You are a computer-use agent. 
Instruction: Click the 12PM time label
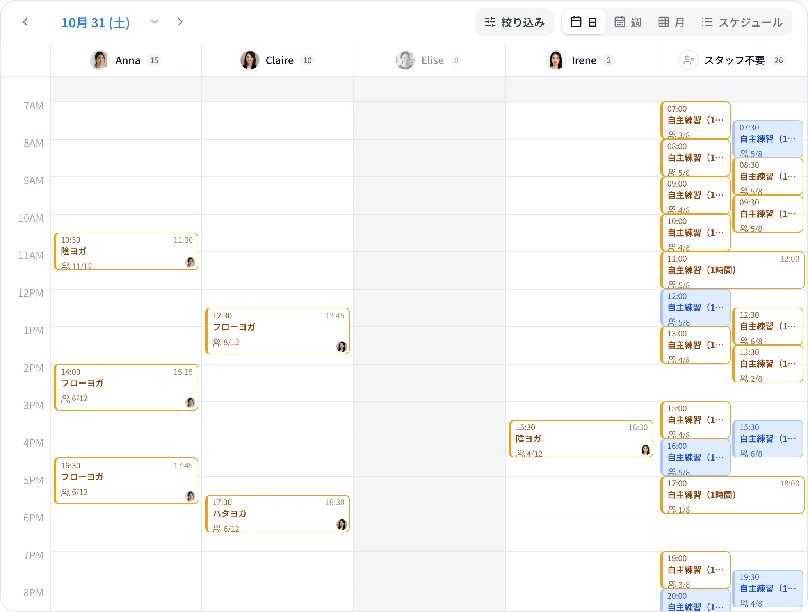(31, 293)
